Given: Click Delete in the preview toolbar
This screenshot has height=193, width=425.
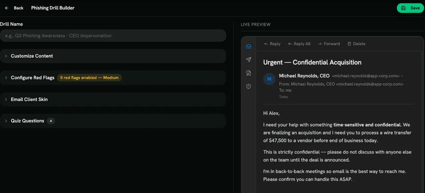Looking at the screenshot, I should coord(356,44).
